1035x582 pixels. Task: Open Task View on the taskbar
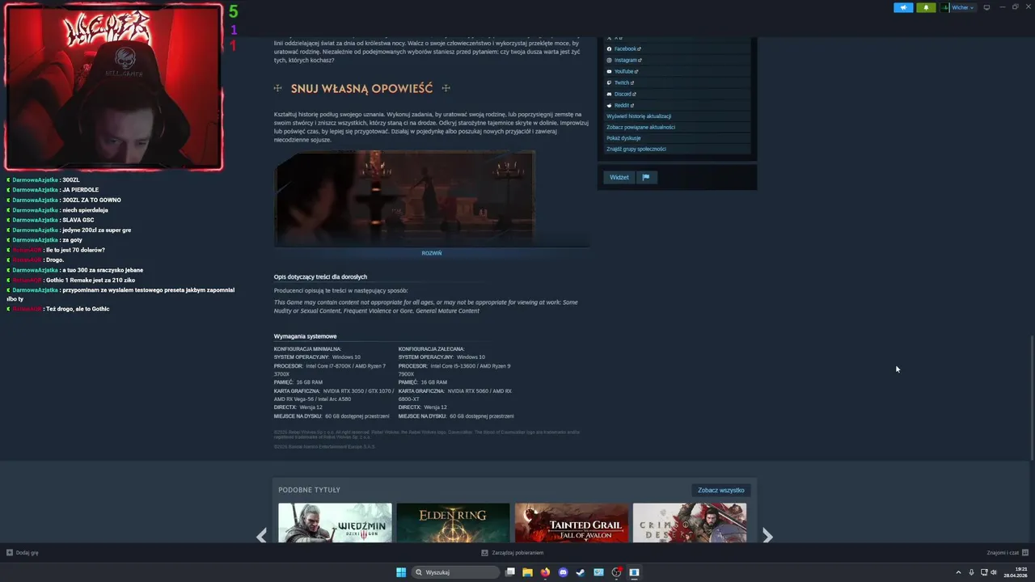tap(510, 572)
